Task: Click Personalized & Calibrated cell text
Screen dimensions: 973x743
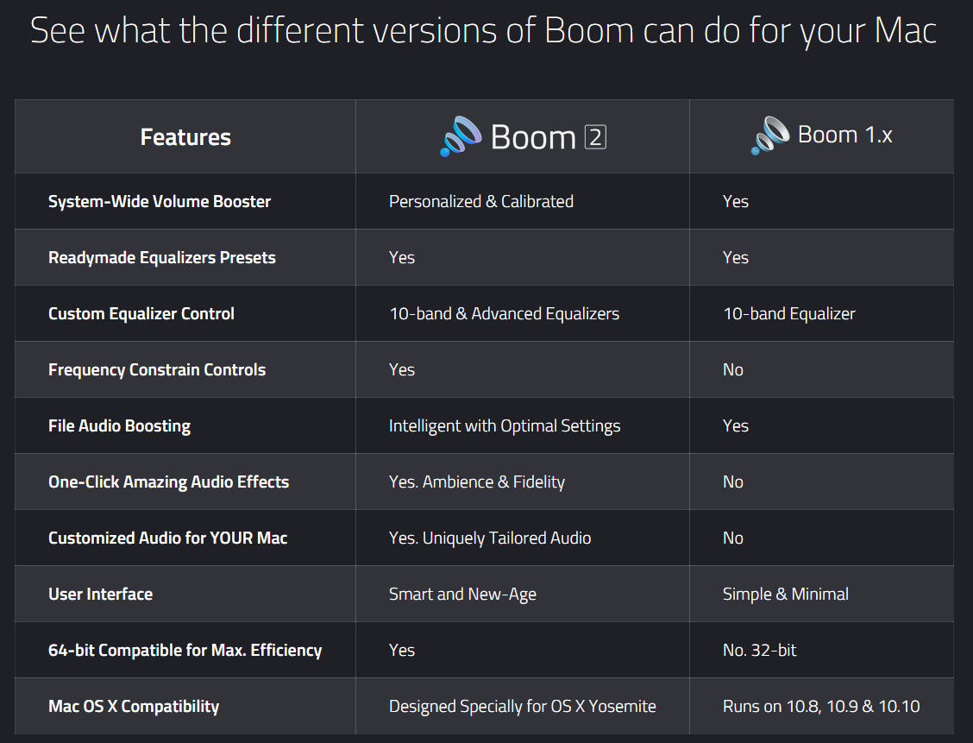Action: point(481,201)
